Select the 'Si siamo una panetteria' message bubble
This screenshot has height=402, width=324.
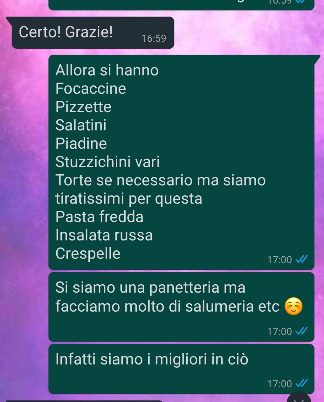click(181, 307)
